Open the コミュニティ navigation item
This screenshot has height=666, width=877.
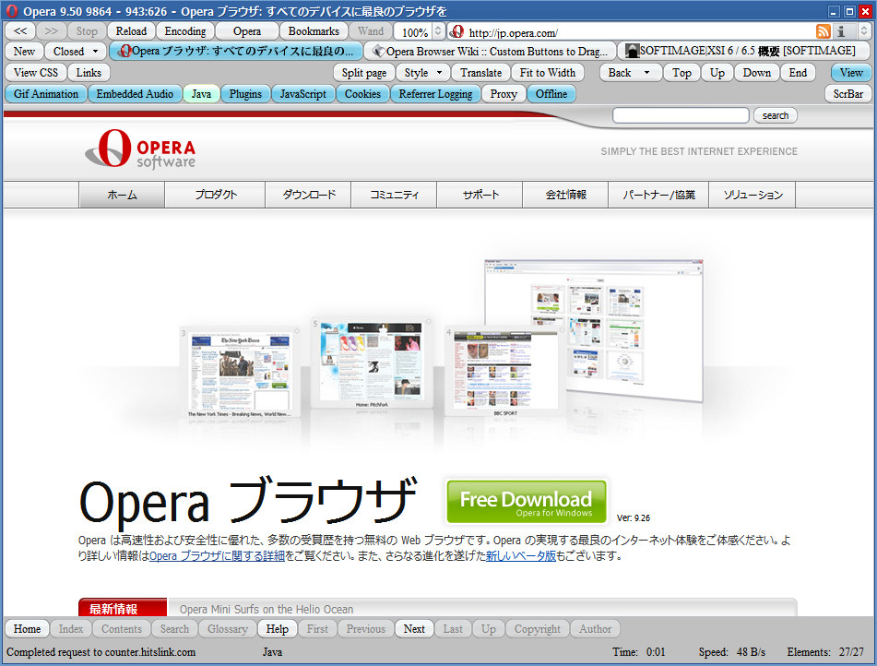coord(395,195)
